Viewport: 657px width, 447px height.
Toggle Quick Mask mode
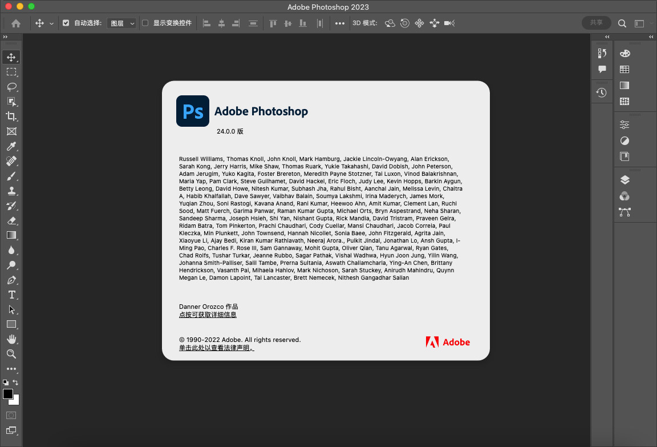11,415
